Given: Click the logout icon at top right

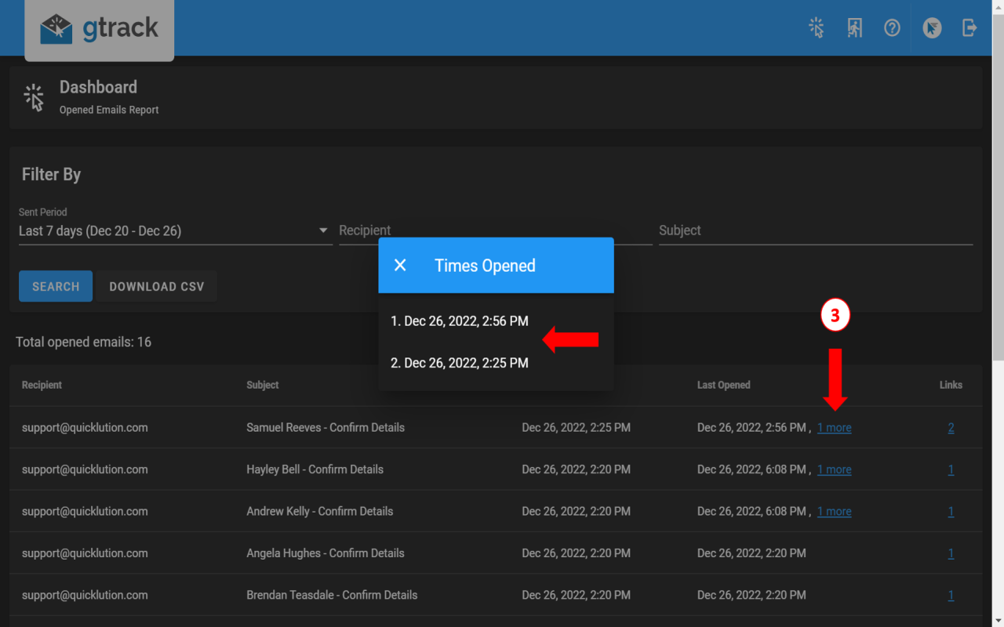Looking at the screenshot, I should pyautogui.click(x=969, y=27).
